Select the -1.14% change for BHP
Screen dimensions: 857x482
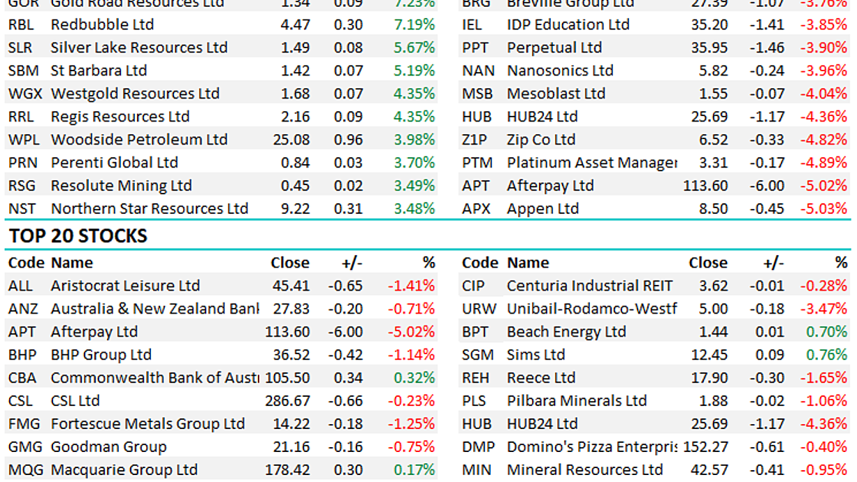tap(411, 355)
